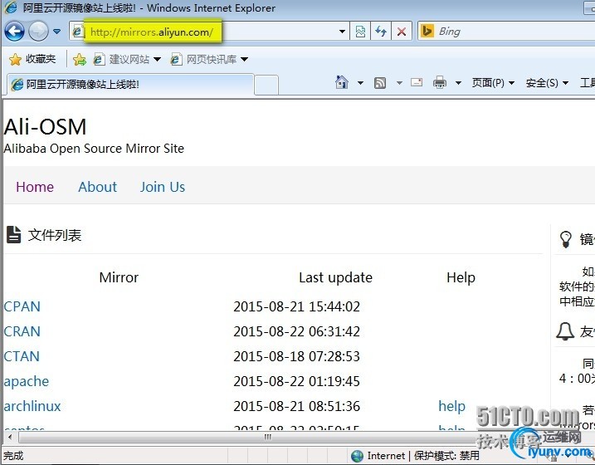Expand the Print dropdown arrow
Screen dimensions: 595x465
458,83
